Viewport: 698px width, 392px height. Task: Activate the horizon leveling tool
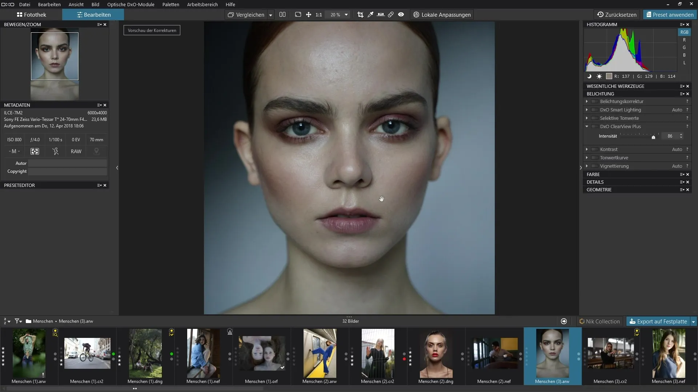(381, 15)
